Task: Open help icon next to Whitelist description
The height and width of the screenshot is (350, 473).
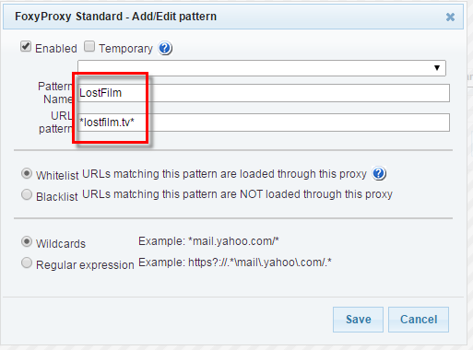Action: click(379, 173)
